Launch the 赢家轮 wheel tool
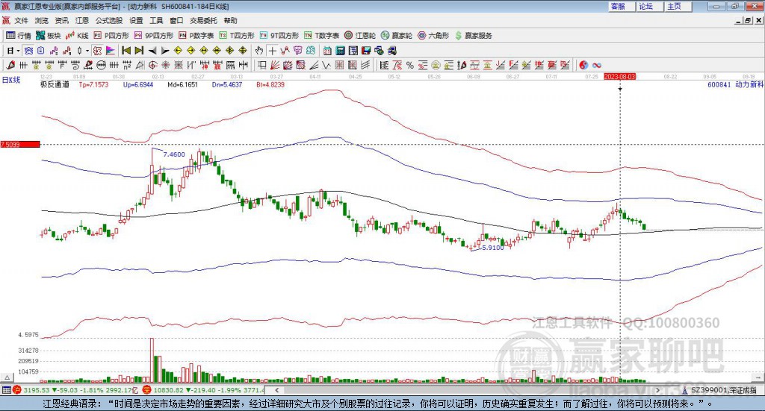Viewport: 765px width, 411px height. pos(396,36)
